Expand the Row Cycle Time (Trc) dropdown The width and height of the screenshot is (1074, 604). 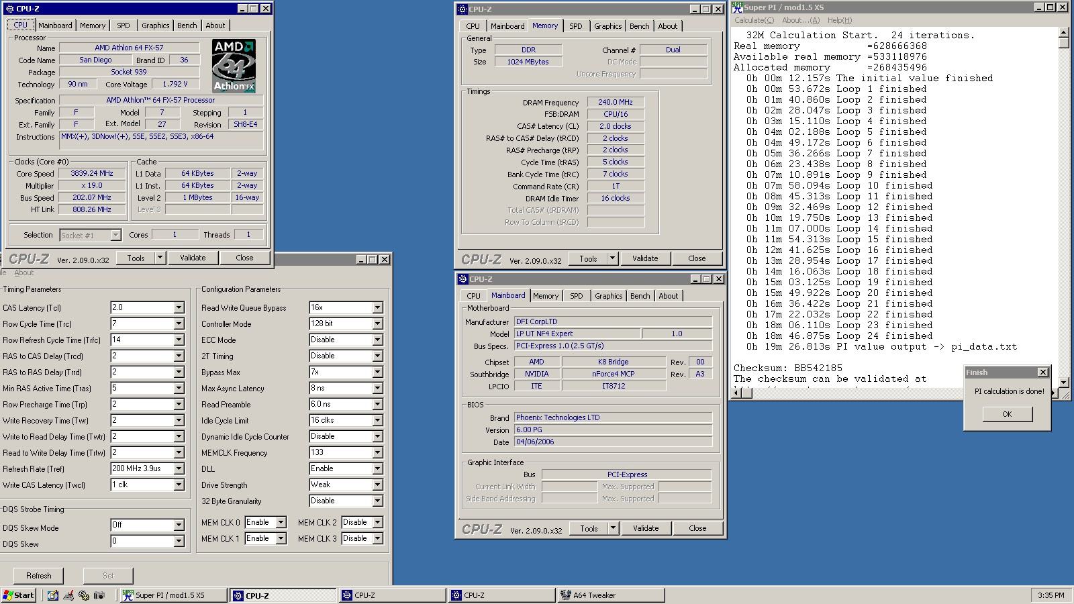pos(179,323)
